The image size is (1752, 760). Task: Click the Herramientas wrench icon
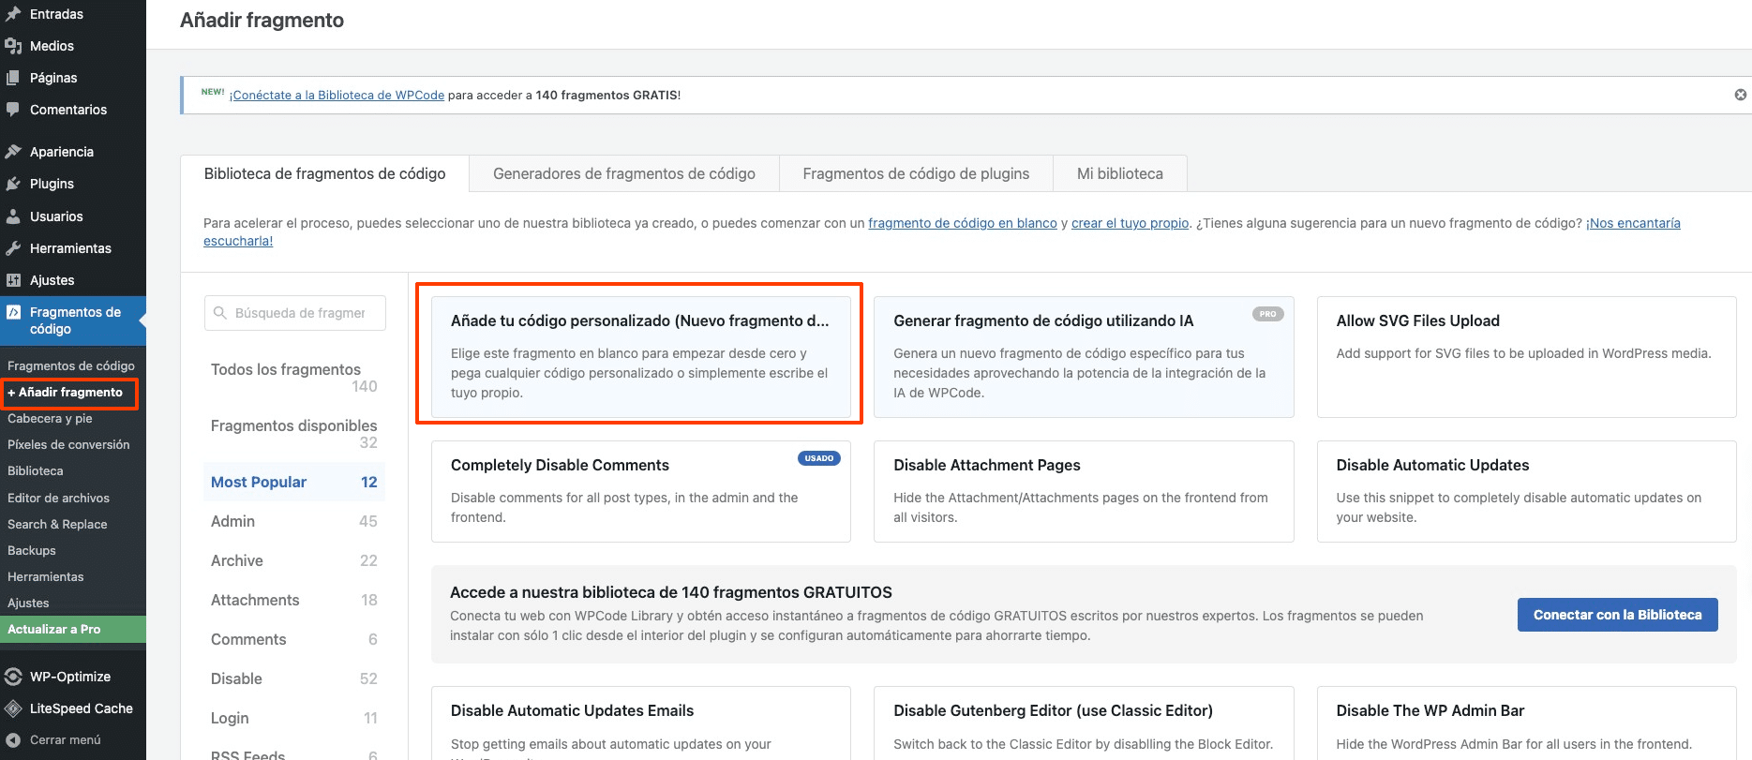tap(13, 248)
